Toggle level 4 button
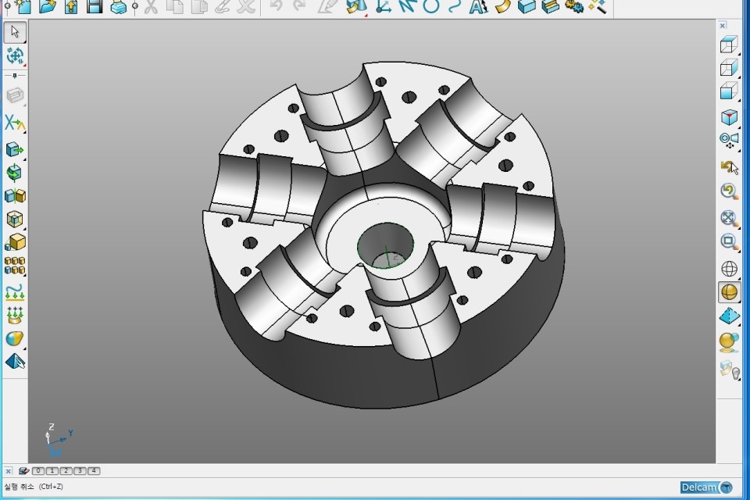The width and height of the screenshot is (750, 500). point(94,471)
